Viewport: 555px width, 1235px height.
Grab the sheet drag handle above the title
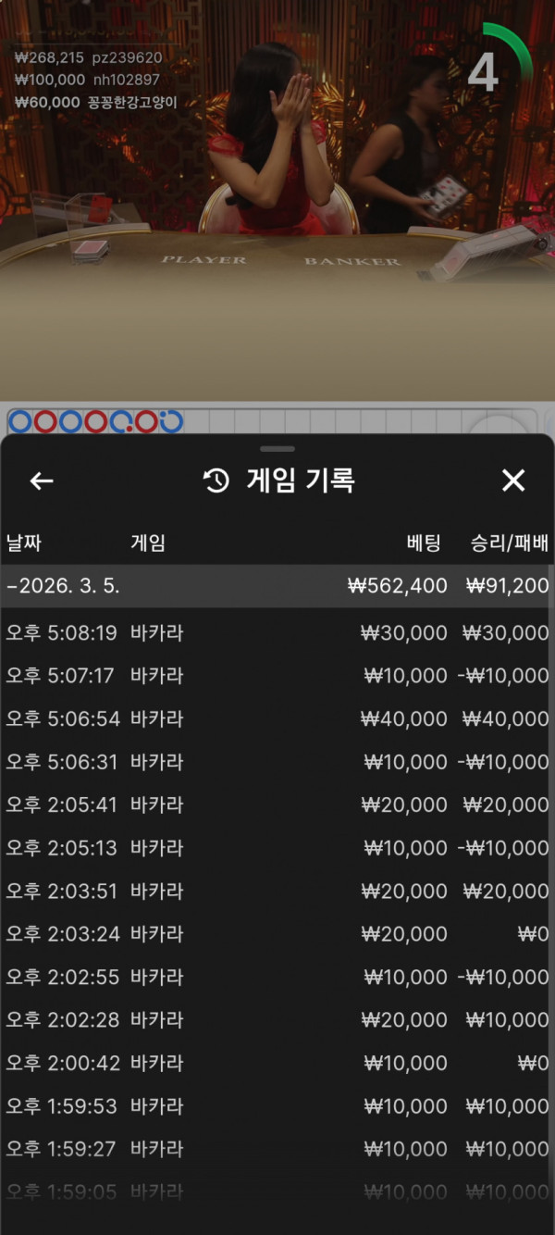tap(277, 449)
